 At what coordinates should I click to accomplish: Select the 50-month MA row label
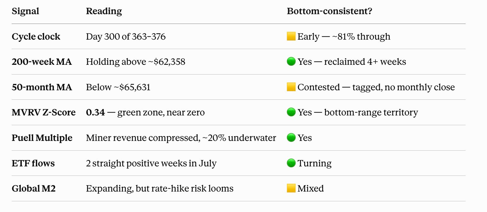point(42,87)
